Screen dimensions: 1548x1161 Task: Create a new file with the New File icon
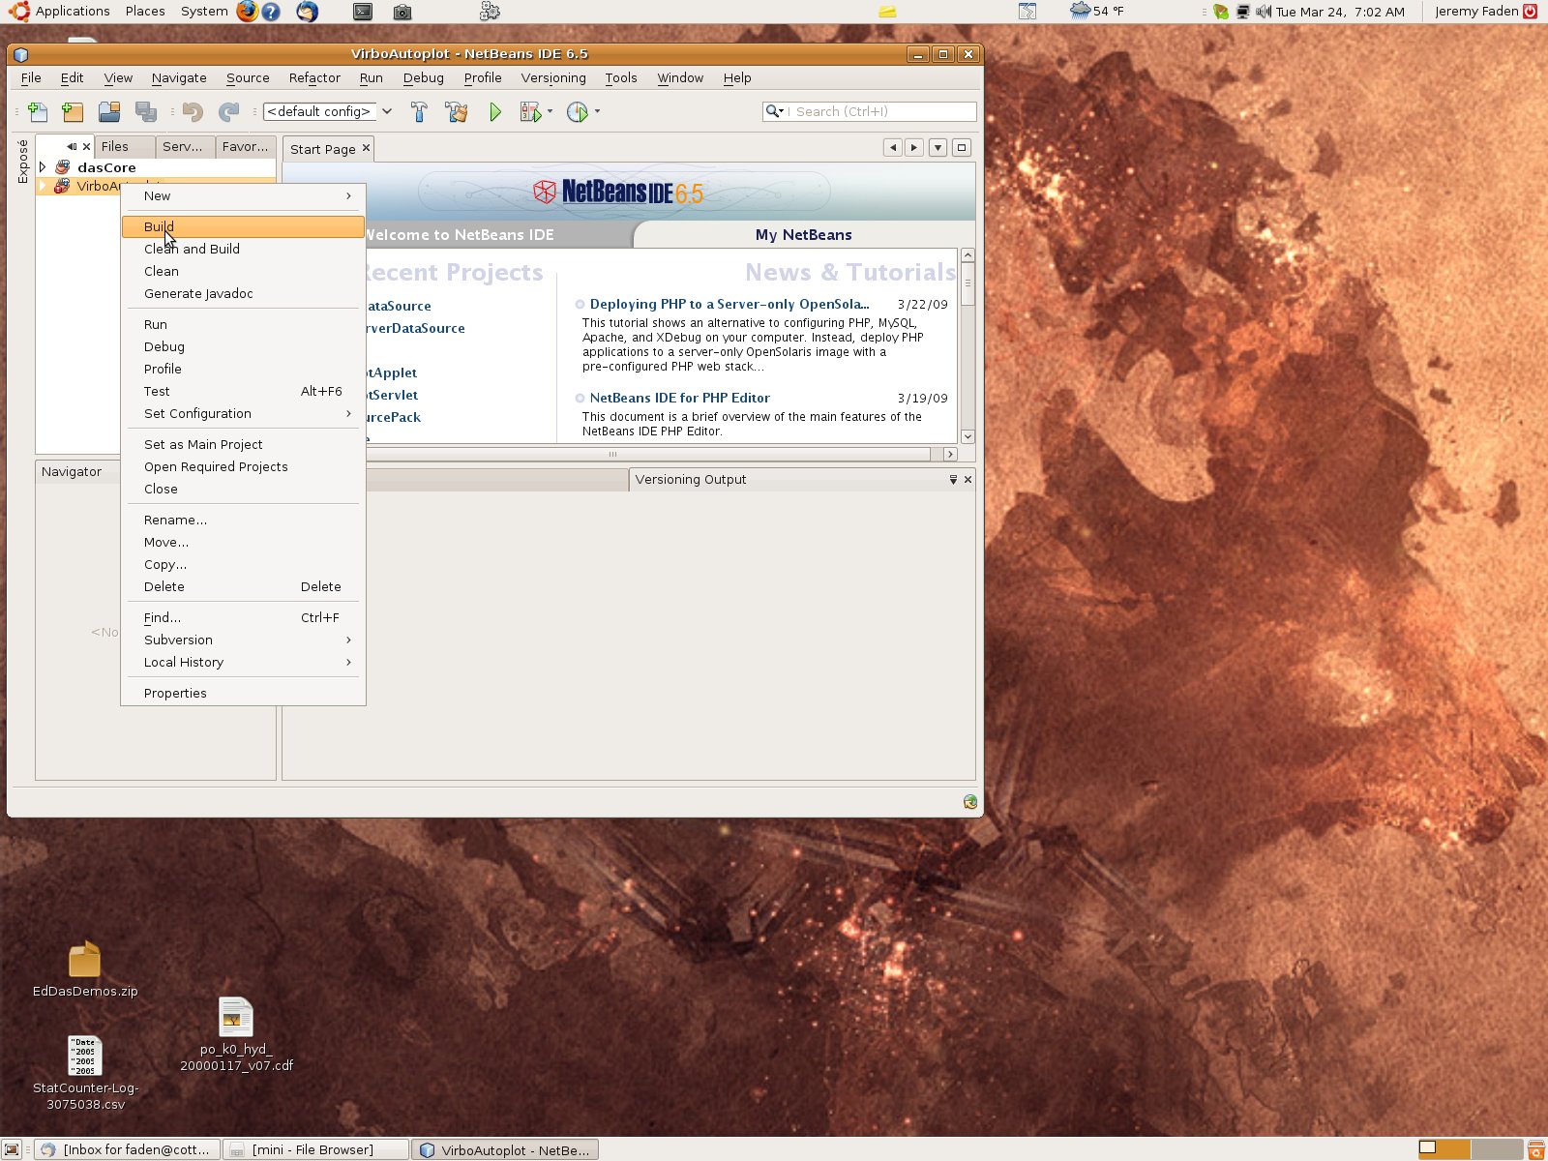38,111
